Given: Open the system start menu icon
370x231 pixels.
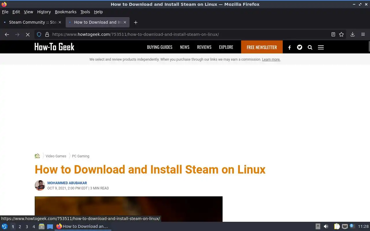Looking at the screenshot, I should pyautogui.click(x=5, y=226).
